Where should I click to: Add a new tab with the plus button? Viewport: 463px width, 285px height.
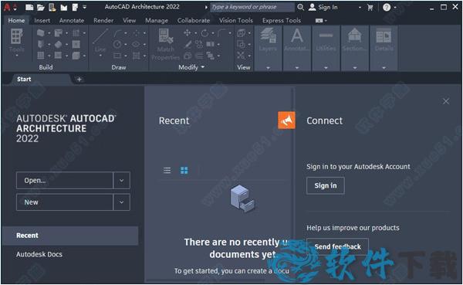(79, 80)
